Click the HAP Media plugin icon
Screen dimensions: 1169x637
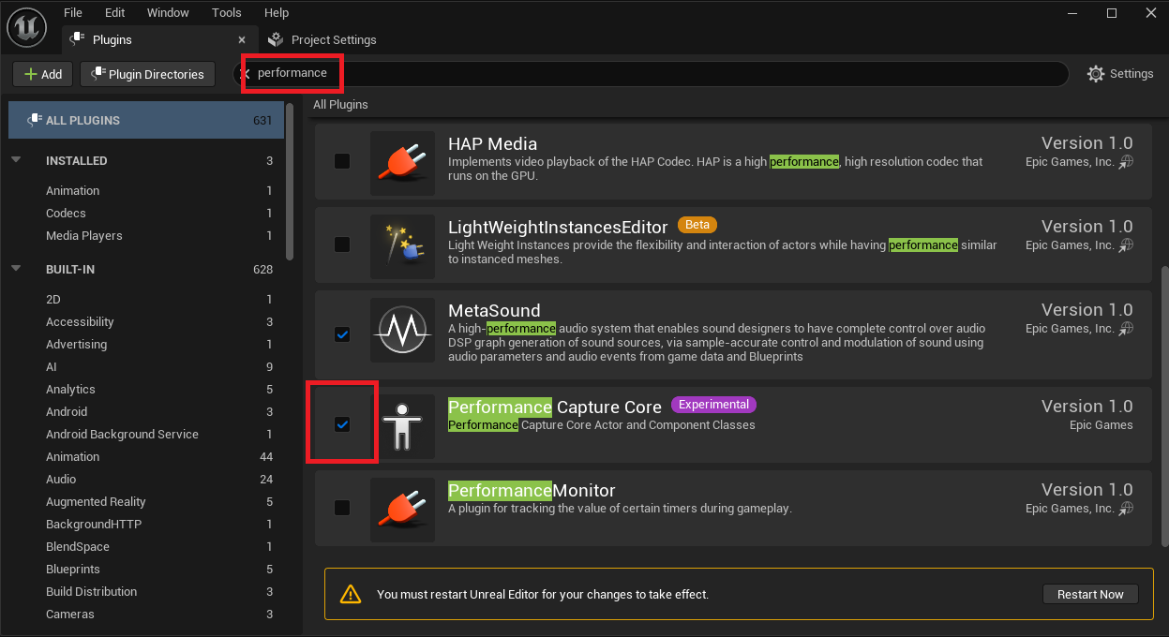point(403,163)
